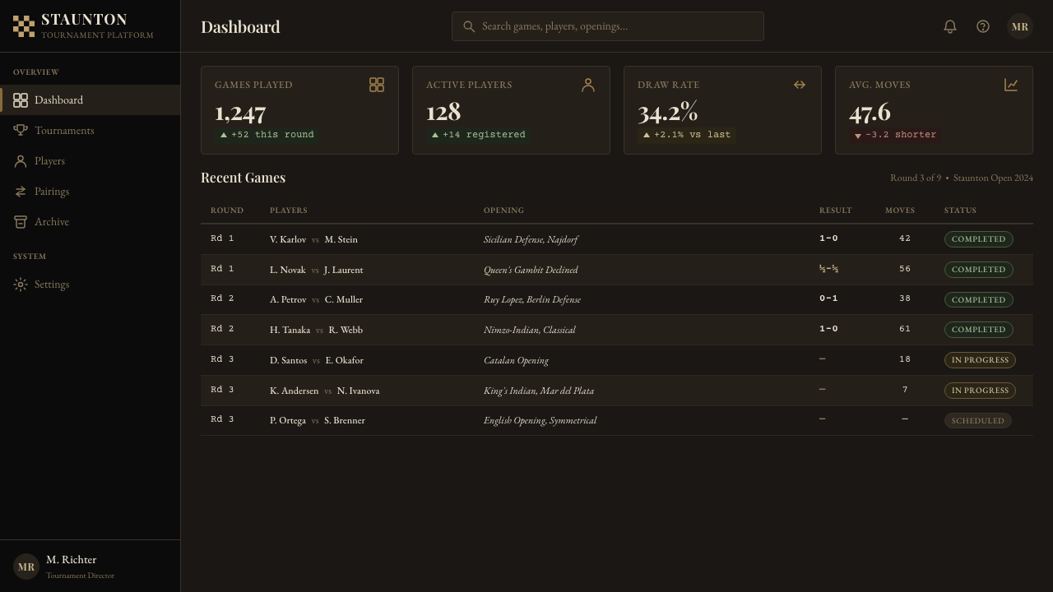Viewport: 1053px width, 592px height.
Task: Open Settings from the sidebar
Action: 90,284
